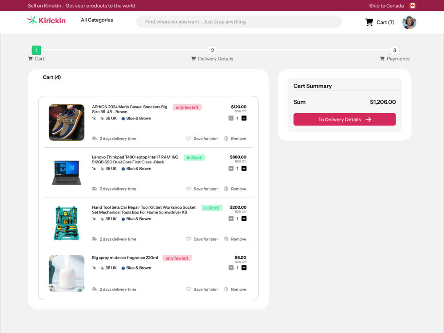Click Save for later on ASHION sneakers
The height and width of the screenshot is (333, 444).
pos(206,139)
